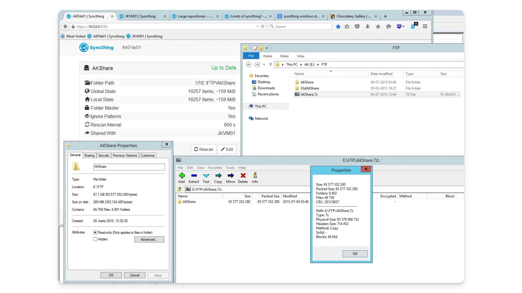Click the Firefox back arrow button

(66, 26)
